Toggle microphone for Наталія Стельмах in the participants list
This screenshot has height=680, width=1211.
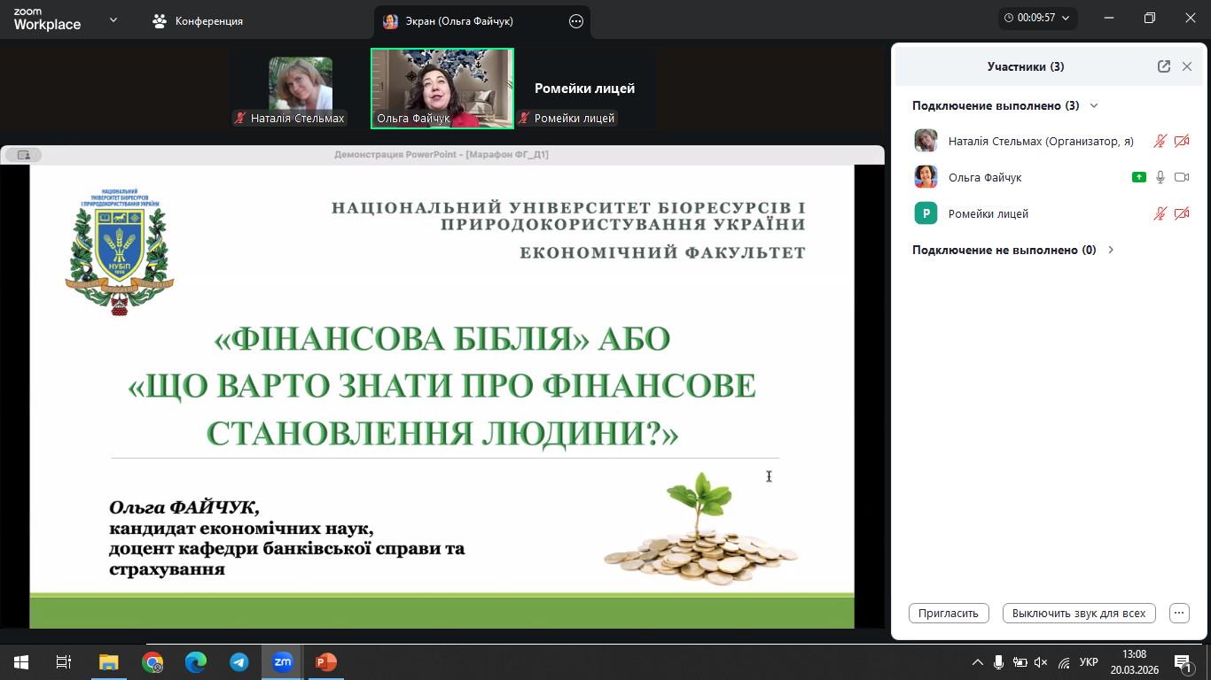[x=1160, y=141]
